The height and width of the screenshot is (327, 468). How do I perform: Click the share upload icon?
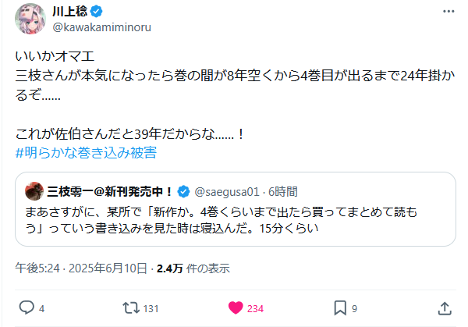[x=444, y=307]
